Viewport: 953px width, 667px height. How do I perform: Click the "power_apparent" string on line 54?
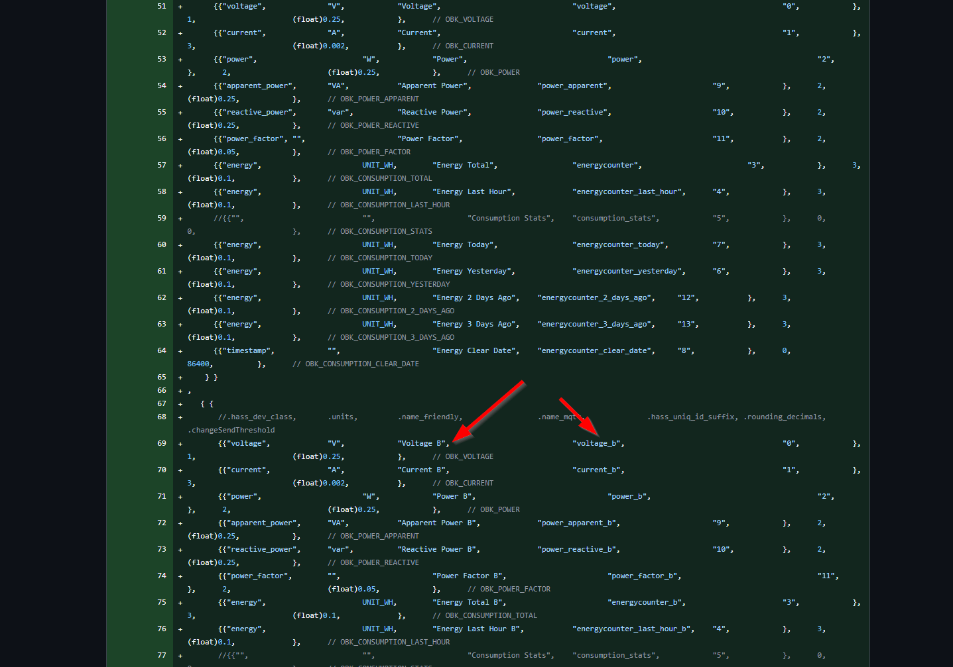573,85
